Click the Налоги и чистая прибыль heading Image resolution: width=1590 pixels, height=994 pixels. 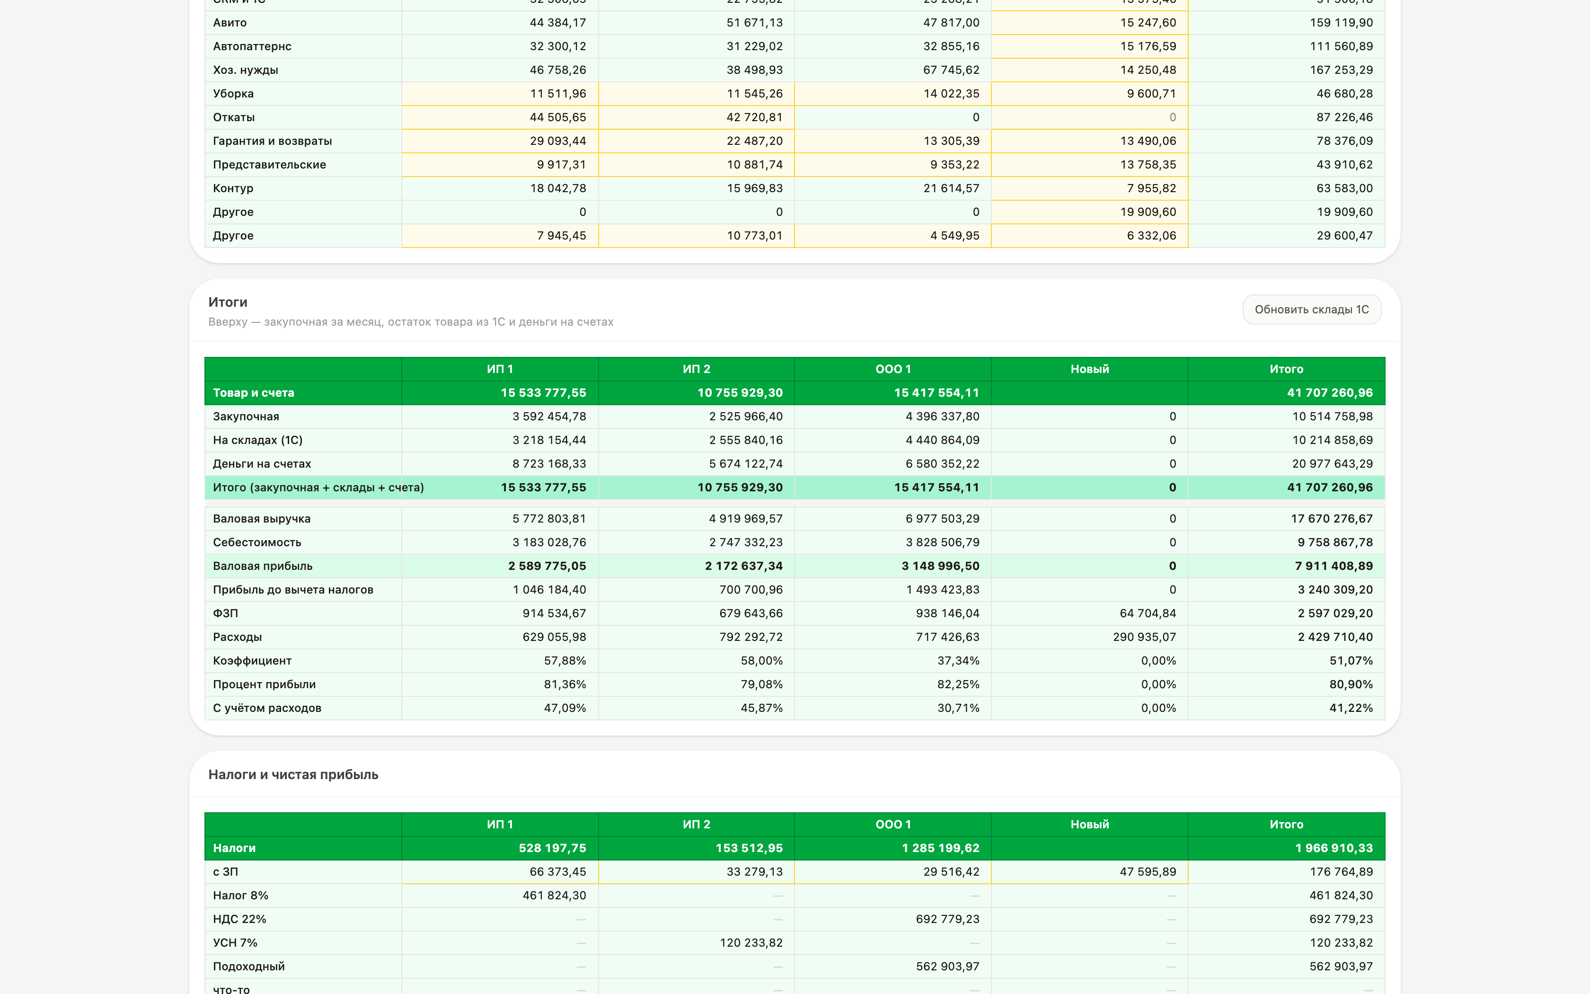click(x=293, y=774)
